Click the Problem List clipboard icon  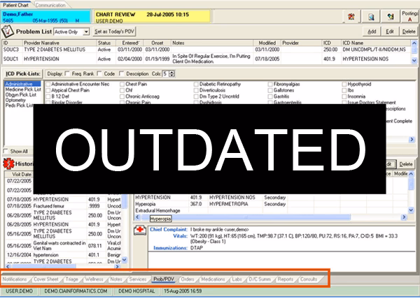pos(8,31)
